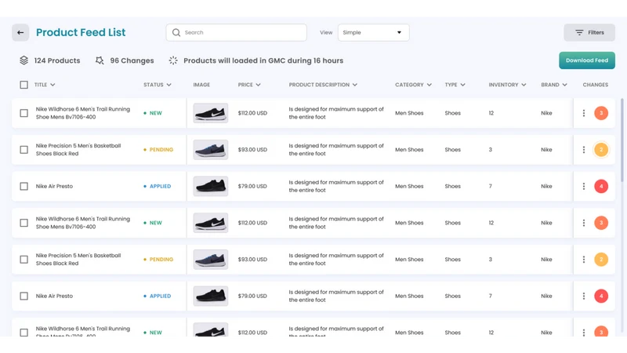Open the three-dot menu for second Nike Air Presto row
This screenshot has width=627, height=353.
tap(584, 297)
